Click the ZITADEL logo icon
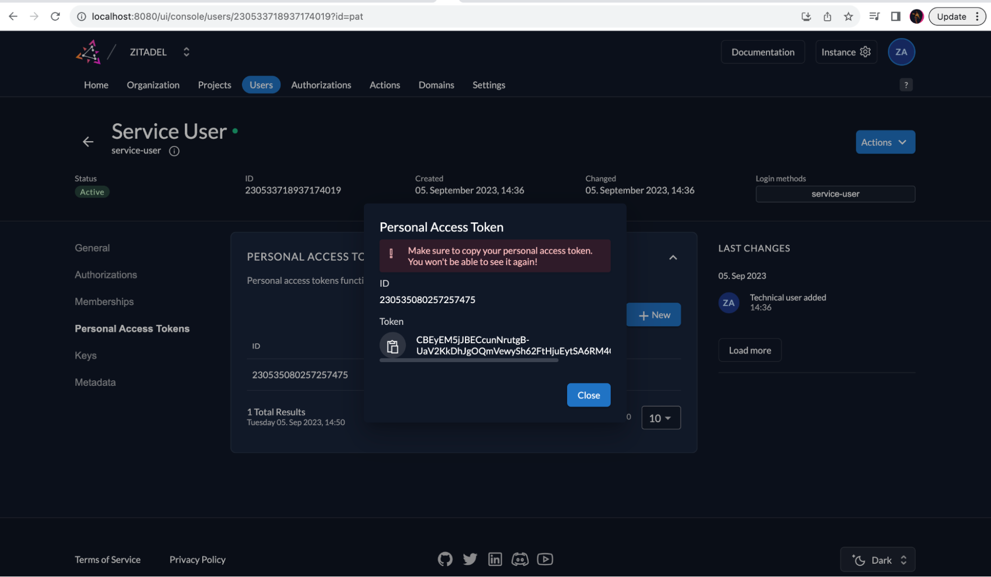This screenshot has width=991, height=577. 89,52
